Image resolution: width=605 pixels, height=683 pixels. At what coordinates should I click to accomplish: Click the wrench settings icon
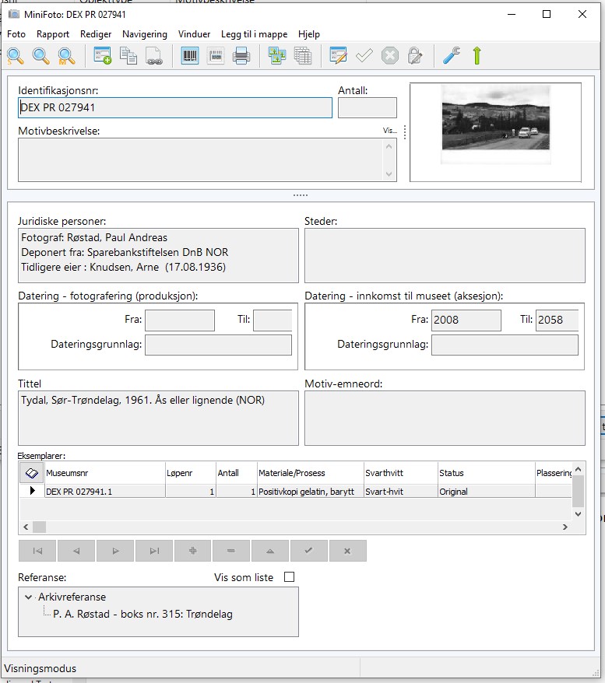point(451,55)
